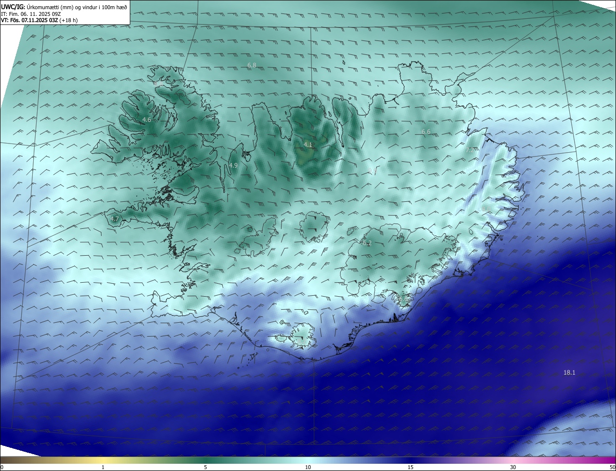The width and height of the screenshot is (616, 471).
Task: Click the 6.8 value label
Action: point(252,65)
